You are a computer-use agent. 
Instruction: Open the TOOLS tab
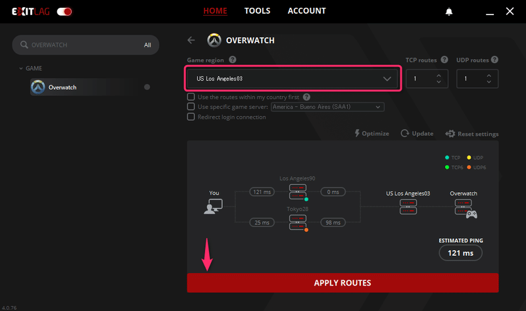tap(257, 11)
